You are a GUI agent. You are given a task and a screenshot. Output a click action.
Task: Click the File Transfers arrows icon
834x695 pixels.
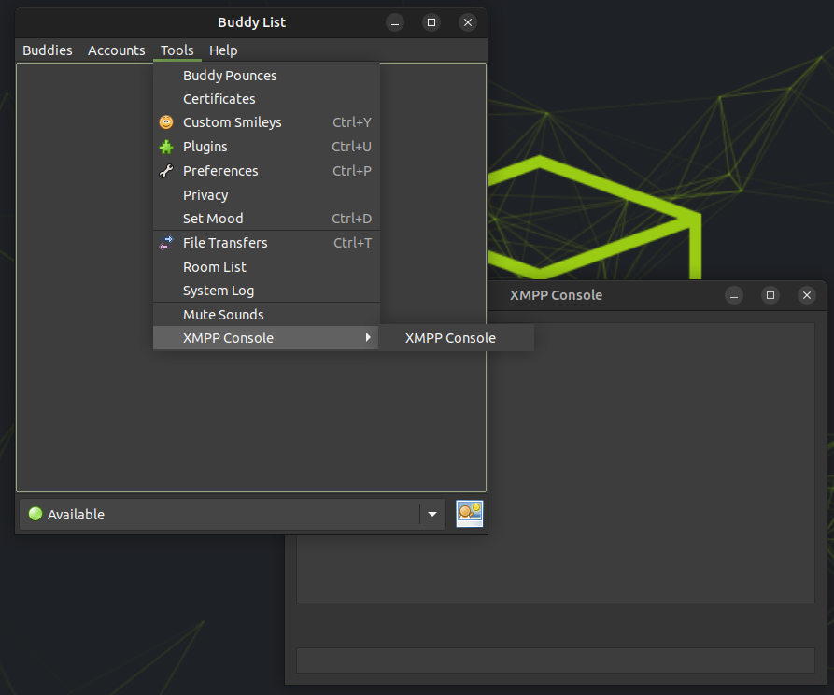click(166, 243)
